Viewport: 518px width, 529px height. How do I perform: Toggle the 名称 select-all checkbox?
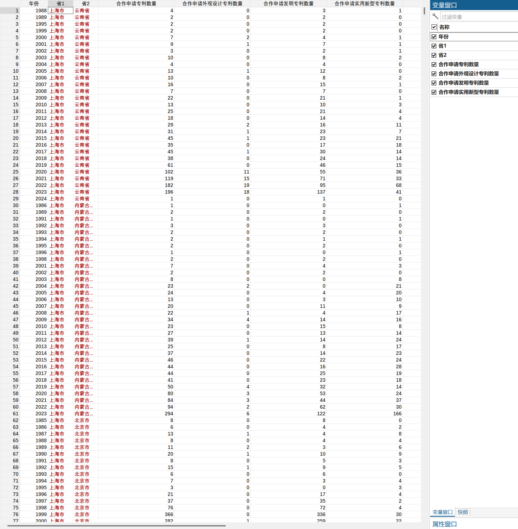pyautogui.click(x=434, y=27)
